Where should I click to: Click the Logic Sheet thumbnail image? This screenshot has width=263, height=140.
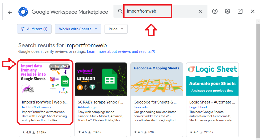[x=212, y=79]
